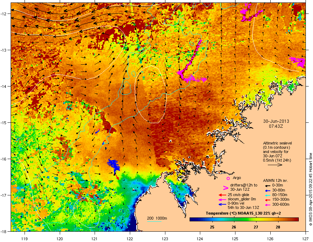Click the longitude axis label '127'
Screen dimensions: 313x242
tap(306, 238)
